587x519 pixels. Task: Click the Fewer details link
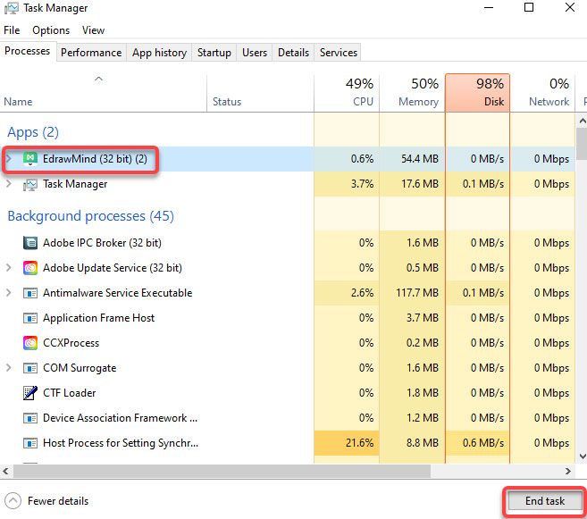pyautogui.click(x=58, y=501)
